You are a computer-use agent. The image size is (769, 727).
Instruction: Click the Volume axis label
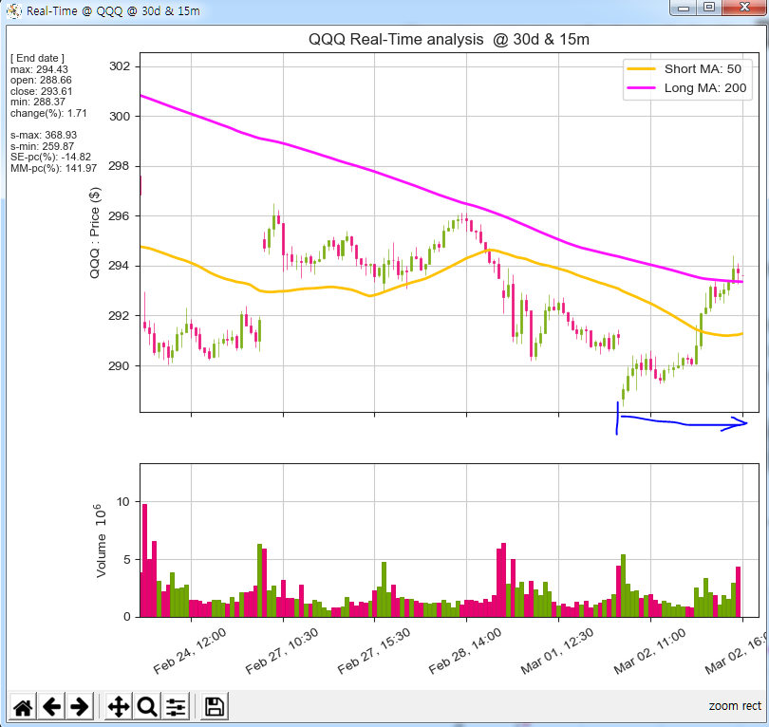[100, 541]
